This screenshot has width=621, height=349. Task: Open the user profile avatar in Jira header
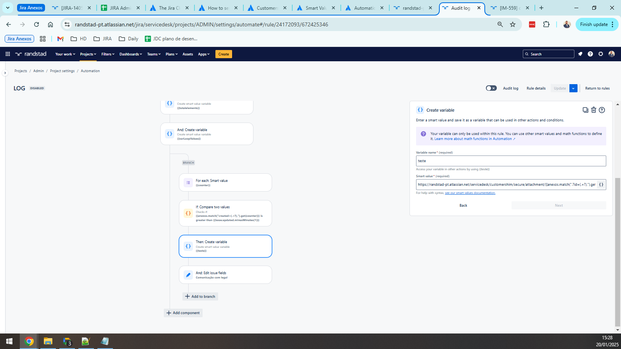point(612,54)
